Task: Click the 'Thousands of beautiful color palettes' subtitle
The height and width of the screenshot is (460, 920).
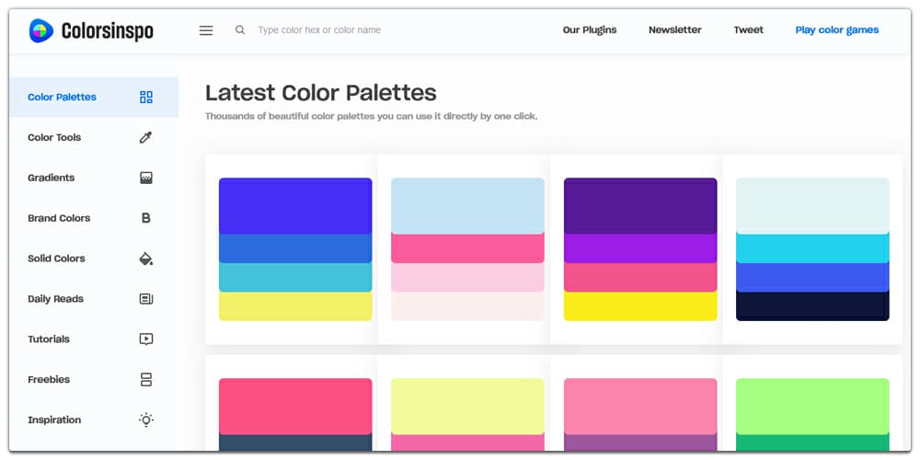Action: [371, 116]
